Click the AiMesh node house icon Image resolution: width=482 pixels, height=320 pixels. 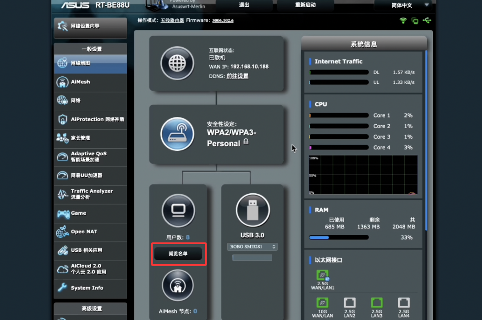[178, 286]
